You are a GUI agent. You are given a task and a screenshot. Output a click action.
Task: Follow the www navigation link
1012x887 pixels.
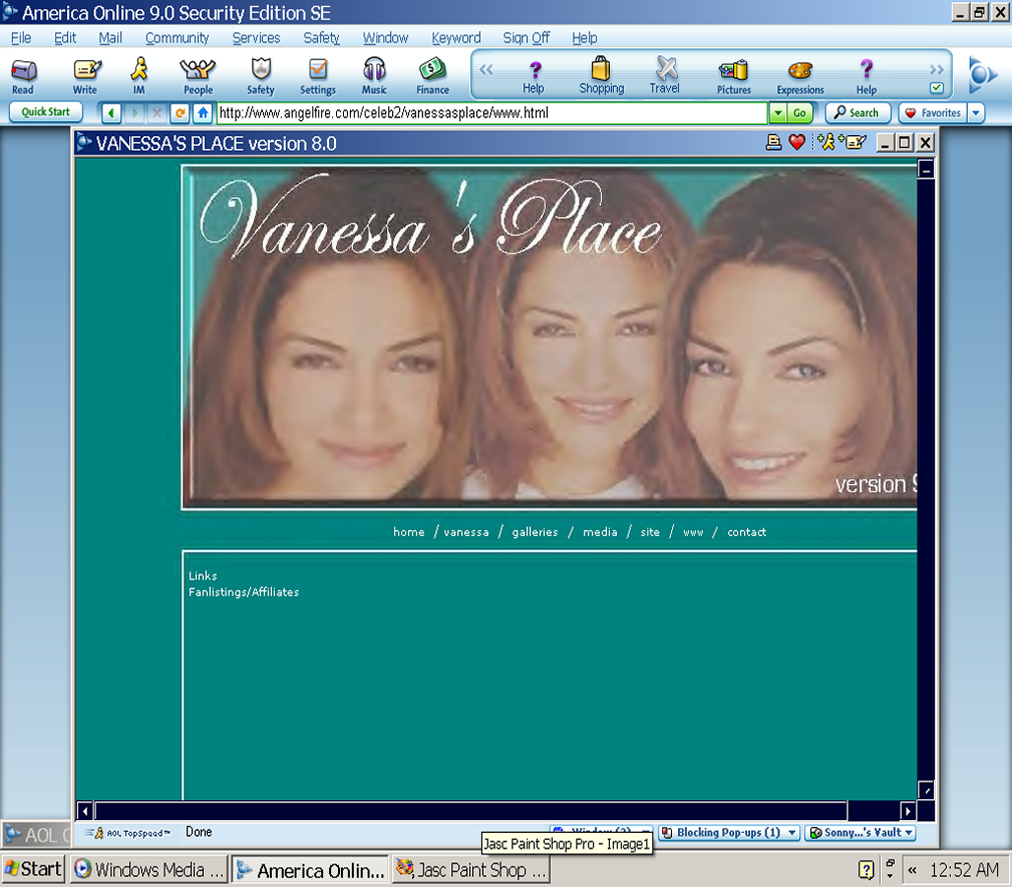click(x=693, y=532)
